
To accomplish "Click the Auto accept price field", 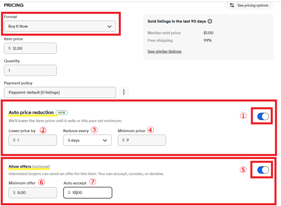I will coord(88,193).
